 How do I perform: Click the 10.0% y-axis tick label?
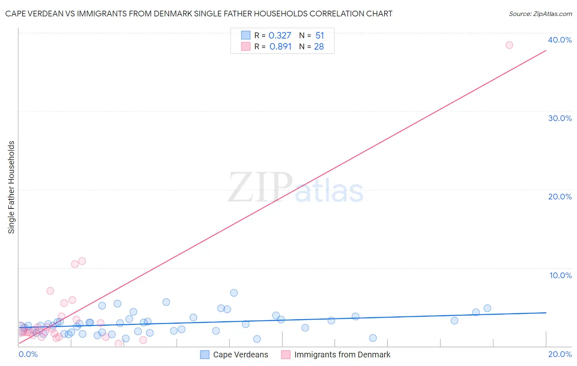pyautogui.click(x=561, y=275)
